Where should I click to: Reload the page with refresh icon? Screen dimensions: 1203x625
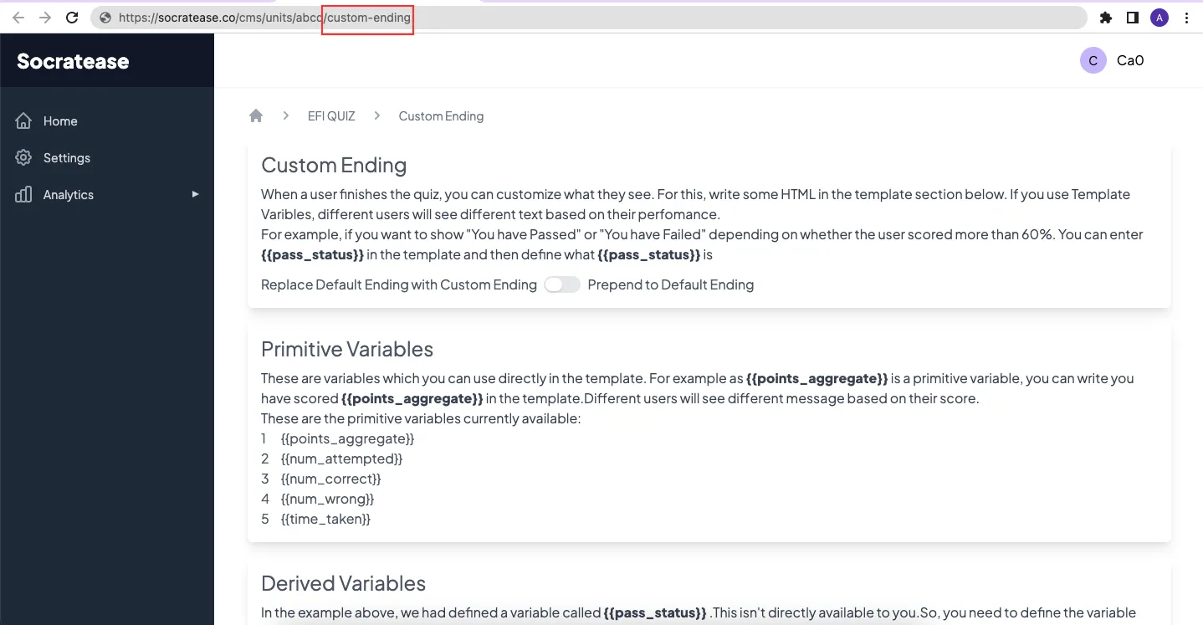tap(72, 18)
